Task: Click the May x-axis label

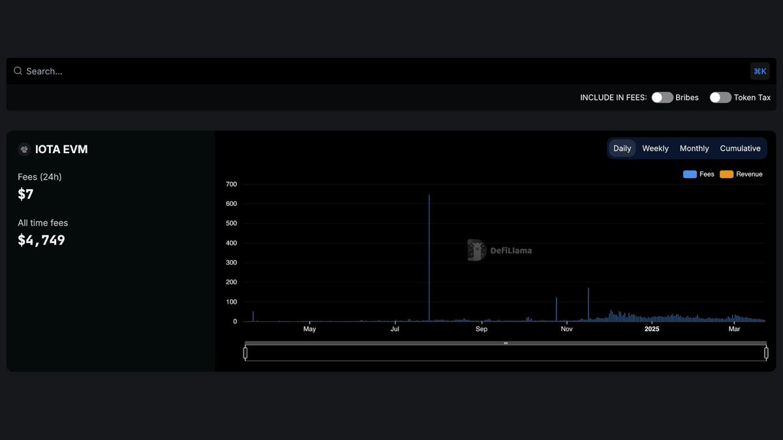Action: pos(309,329)
